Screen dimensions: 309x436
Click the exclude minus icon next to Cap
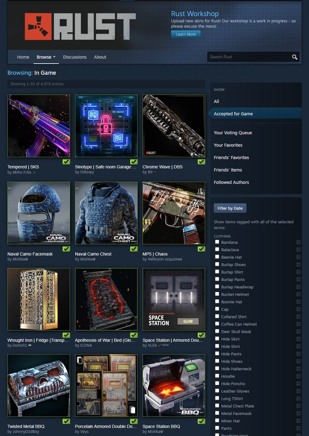[x=298, y=309]
